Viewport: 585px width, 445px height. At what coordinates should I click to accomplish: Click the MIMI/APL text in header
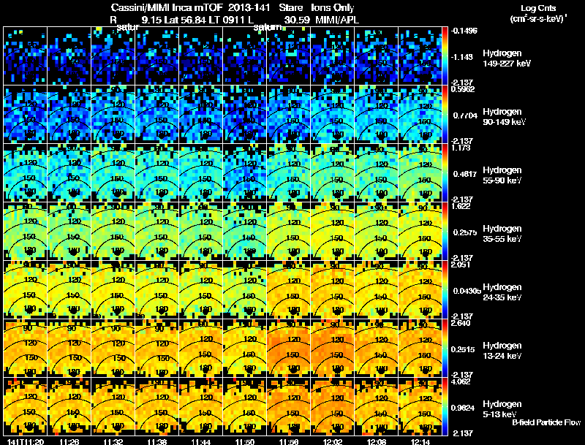click(337, 20)
